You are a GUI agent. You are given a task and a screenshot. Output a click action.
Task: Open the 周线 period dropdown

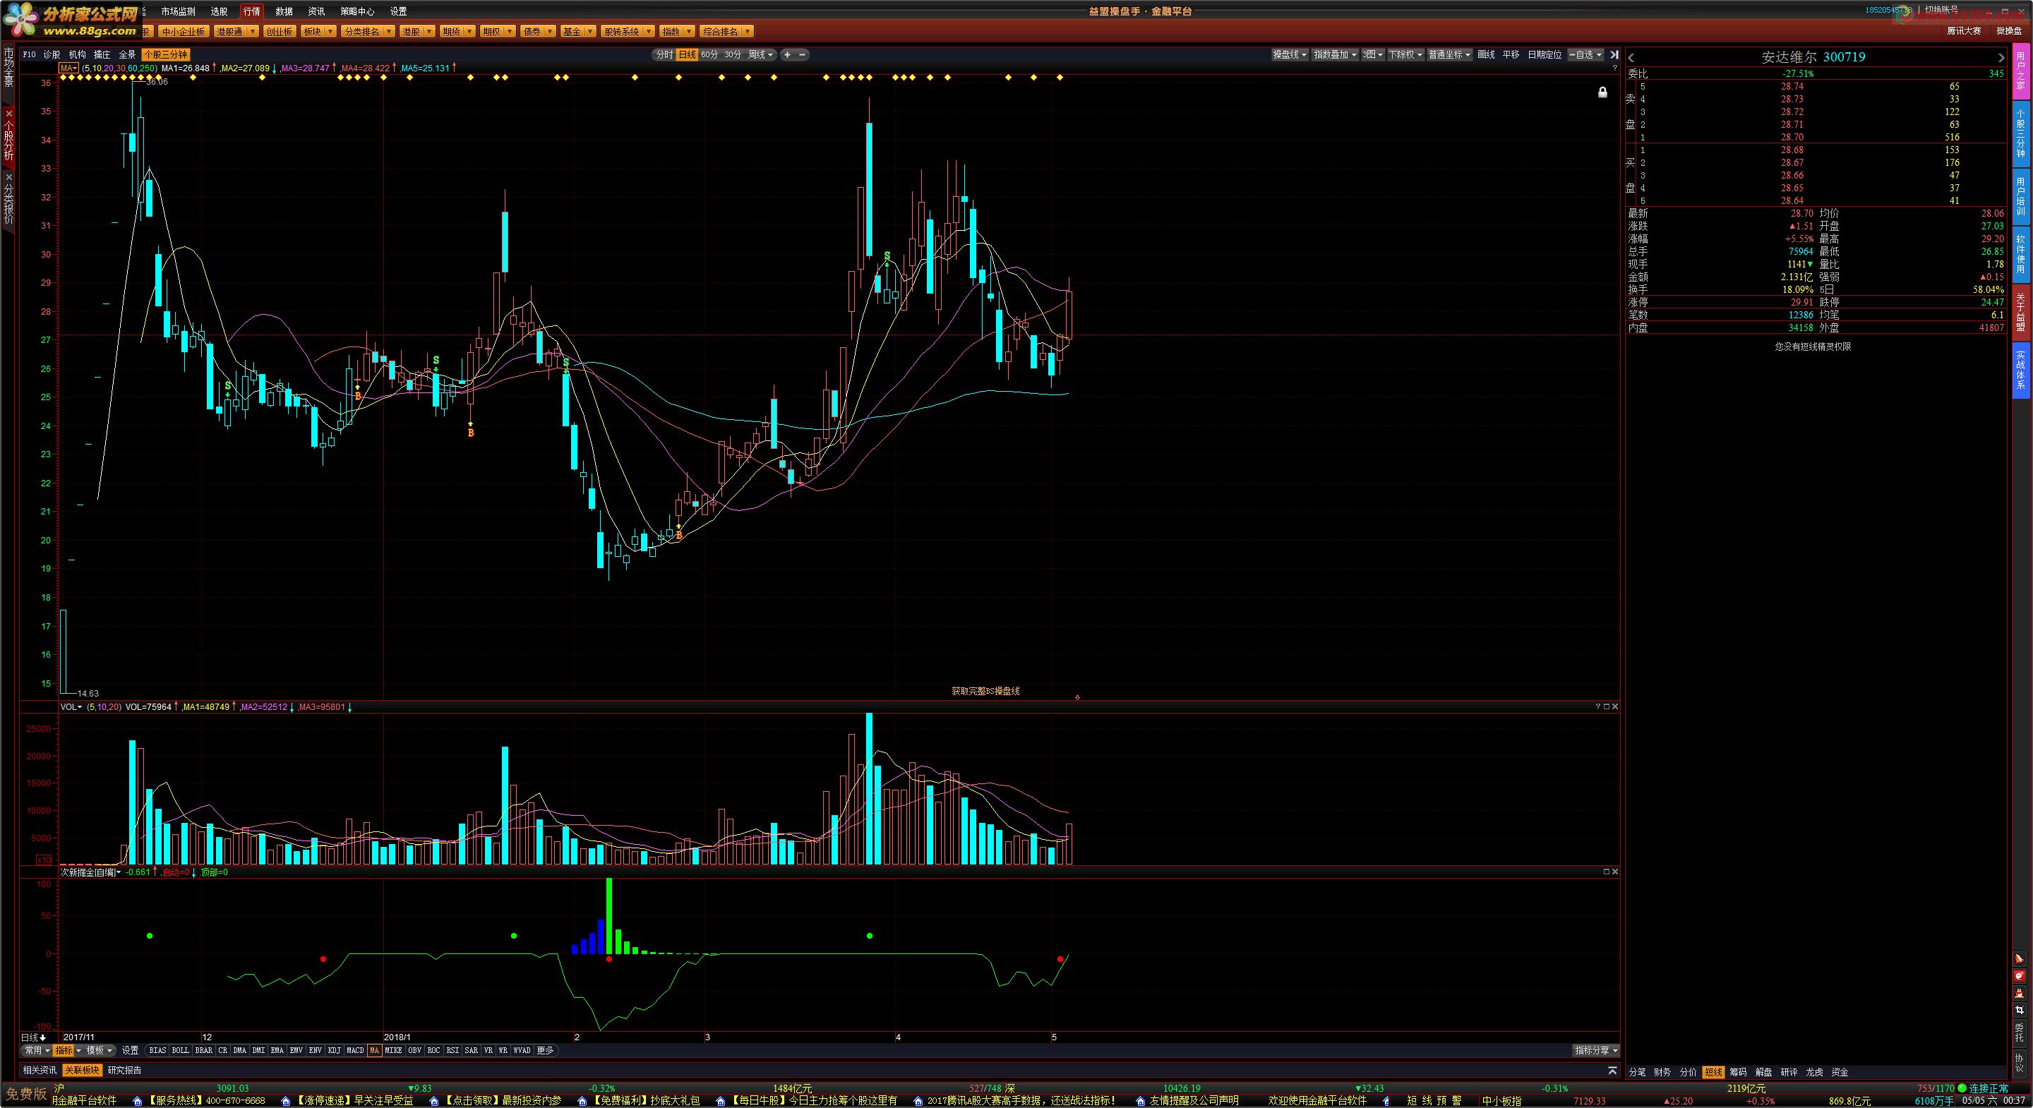[761, 54]
